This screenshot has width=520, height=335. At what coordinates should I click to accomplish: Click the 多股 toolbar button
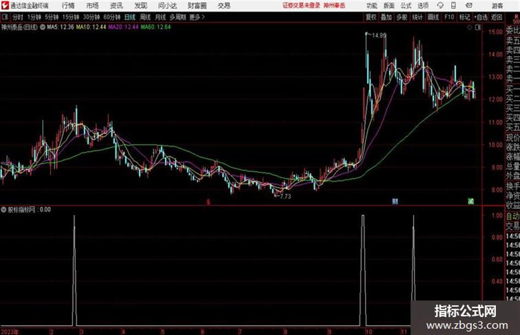click(402, 17)
